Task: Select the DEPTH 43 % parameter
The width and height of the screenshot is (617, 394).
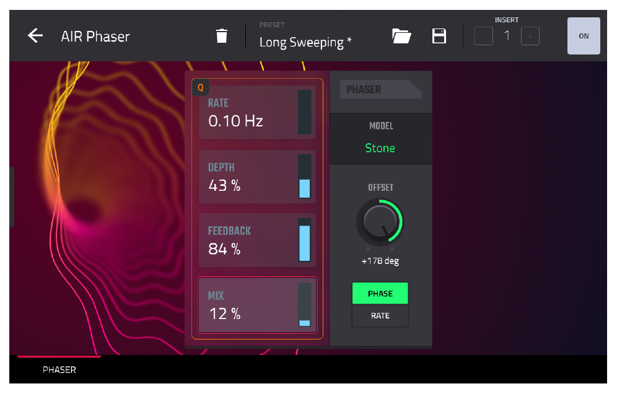Action: point(257,177)
